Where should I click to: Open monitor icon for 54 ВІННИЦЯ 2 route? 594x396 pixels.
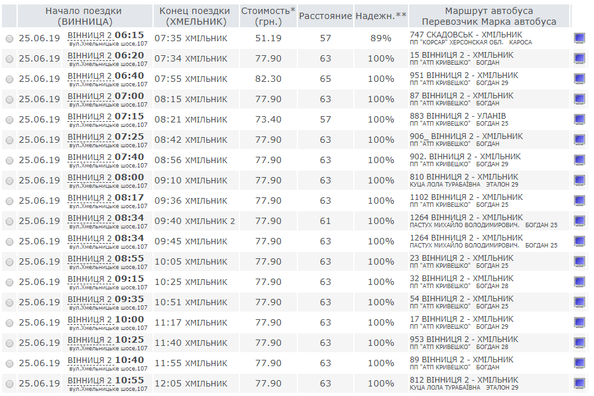[579, 303]
